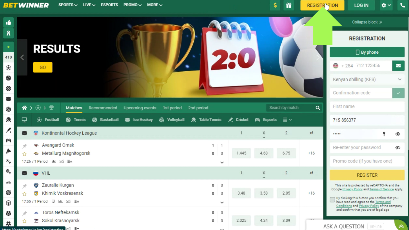
Task: Click the search magnifier icon
Action: click(x=318, y=108)
